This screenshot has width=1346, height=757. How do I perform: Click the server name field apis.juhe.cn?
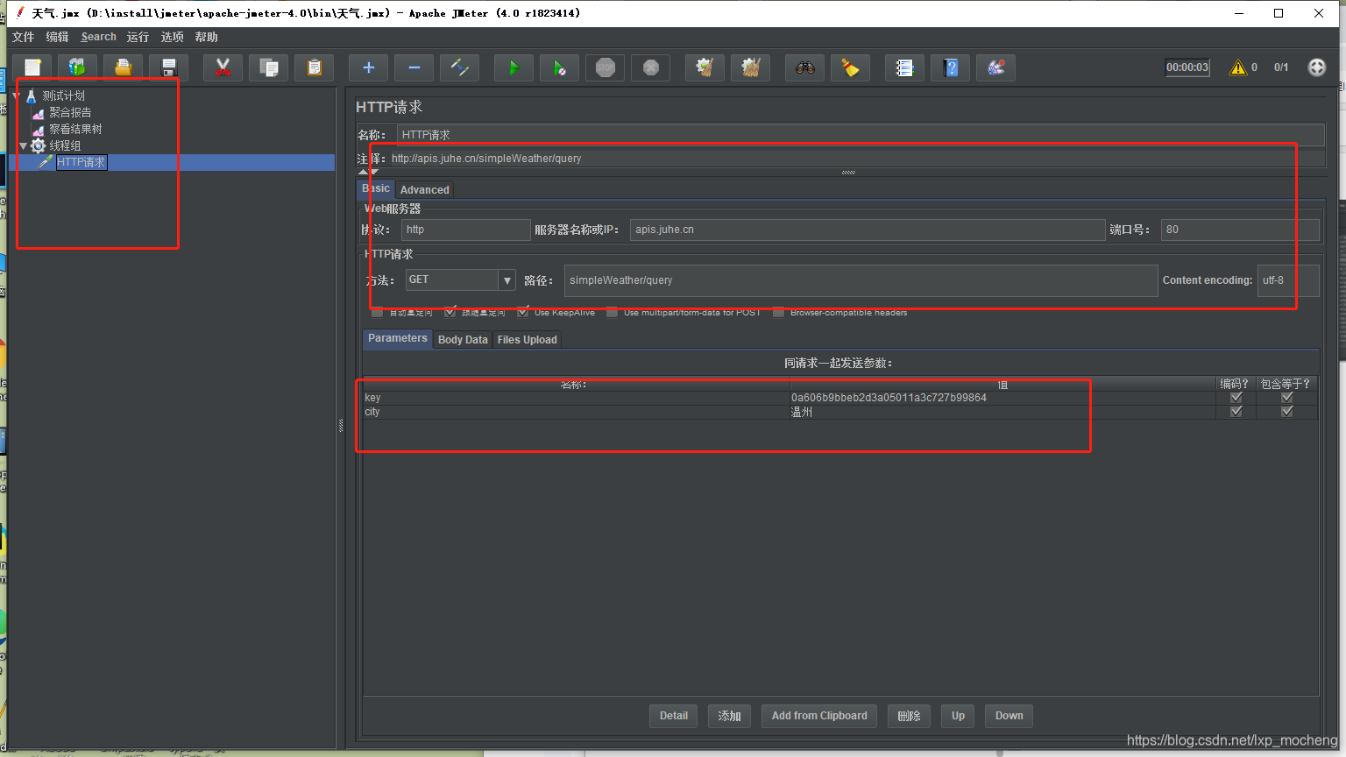click(x=868, y=230)
